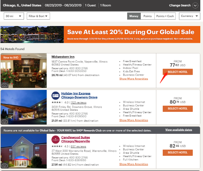Image resolution: width=203 pixels, height=171 pixels.
Task: Click Candlewood Suites building thumbnail
Action: click(24, 151)
